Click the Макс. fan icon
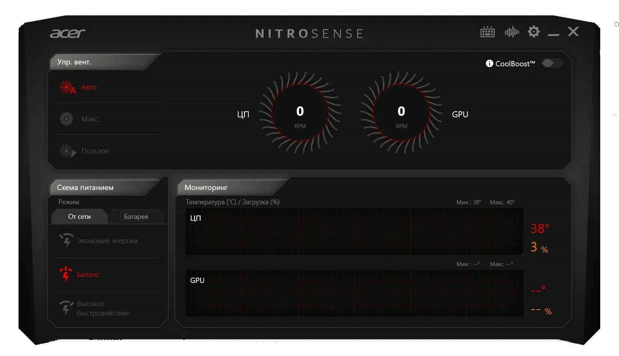This screenshot has width=619, height=356. coord(66,119)
